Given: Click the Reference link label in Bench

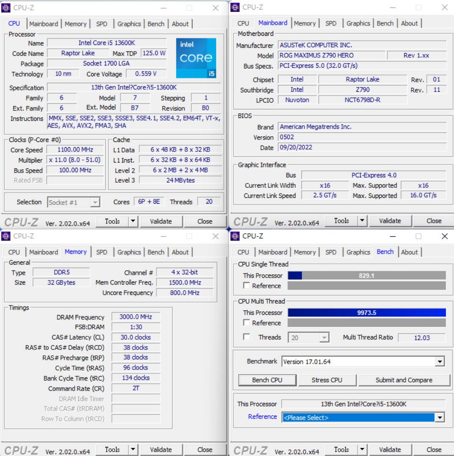Looking at the screenshot, I should coord(263,417).
